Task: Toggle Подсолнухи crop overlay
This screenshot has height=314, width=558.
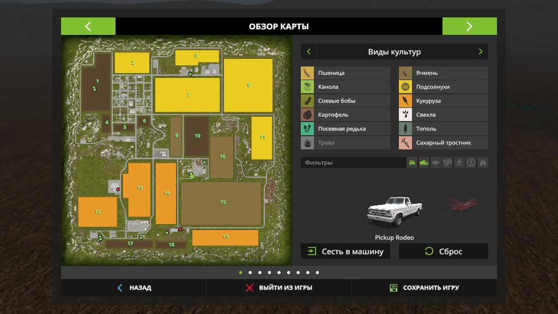Action: click(443, 87)
